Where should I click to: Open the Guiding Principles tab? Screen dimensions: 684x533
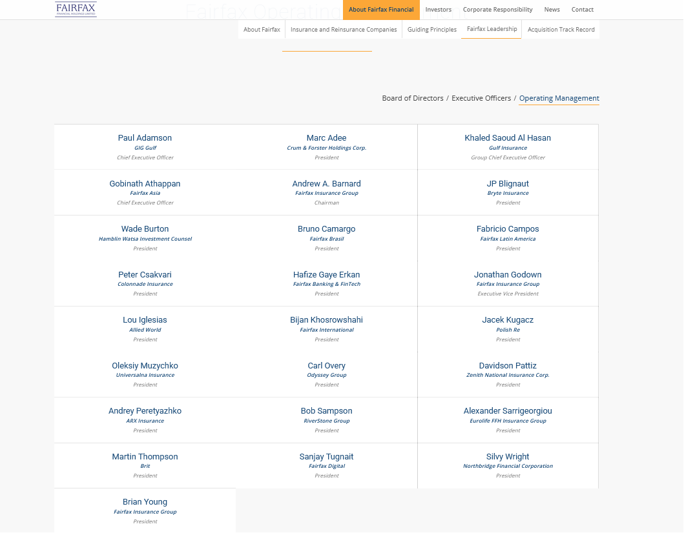[x=431, y=29]
